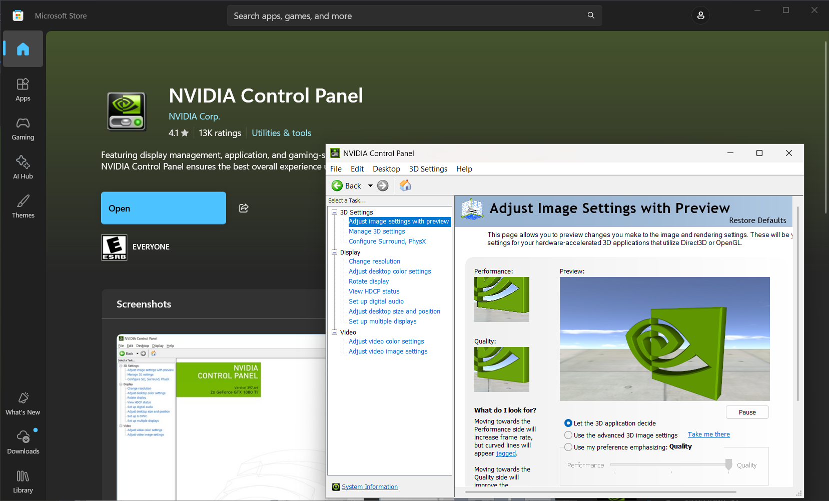Select 'Change resolution' in task tree
829x501 pixels.
374,261
